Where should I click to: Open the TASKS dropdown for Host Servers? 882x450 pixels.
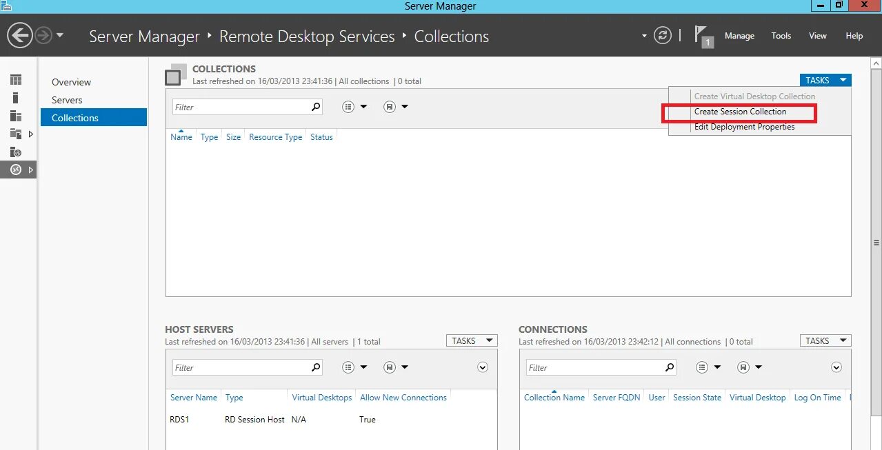point(472,340)
